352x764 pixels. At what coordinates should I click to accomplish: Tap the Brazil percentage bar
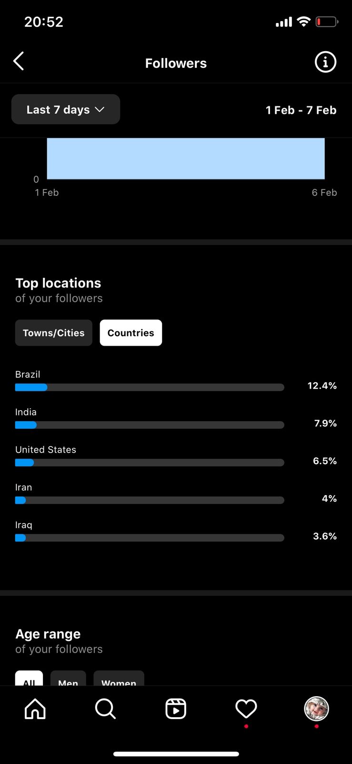pos(150,387)
